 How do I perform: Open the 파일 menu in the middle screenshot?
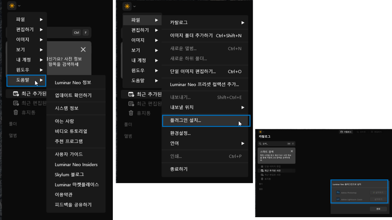(x=142, y=20)
